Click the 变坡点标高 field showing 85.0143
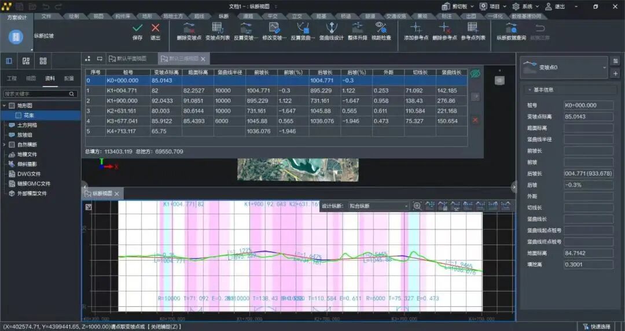This screenshot has width=625, height=331. [589, 117]
